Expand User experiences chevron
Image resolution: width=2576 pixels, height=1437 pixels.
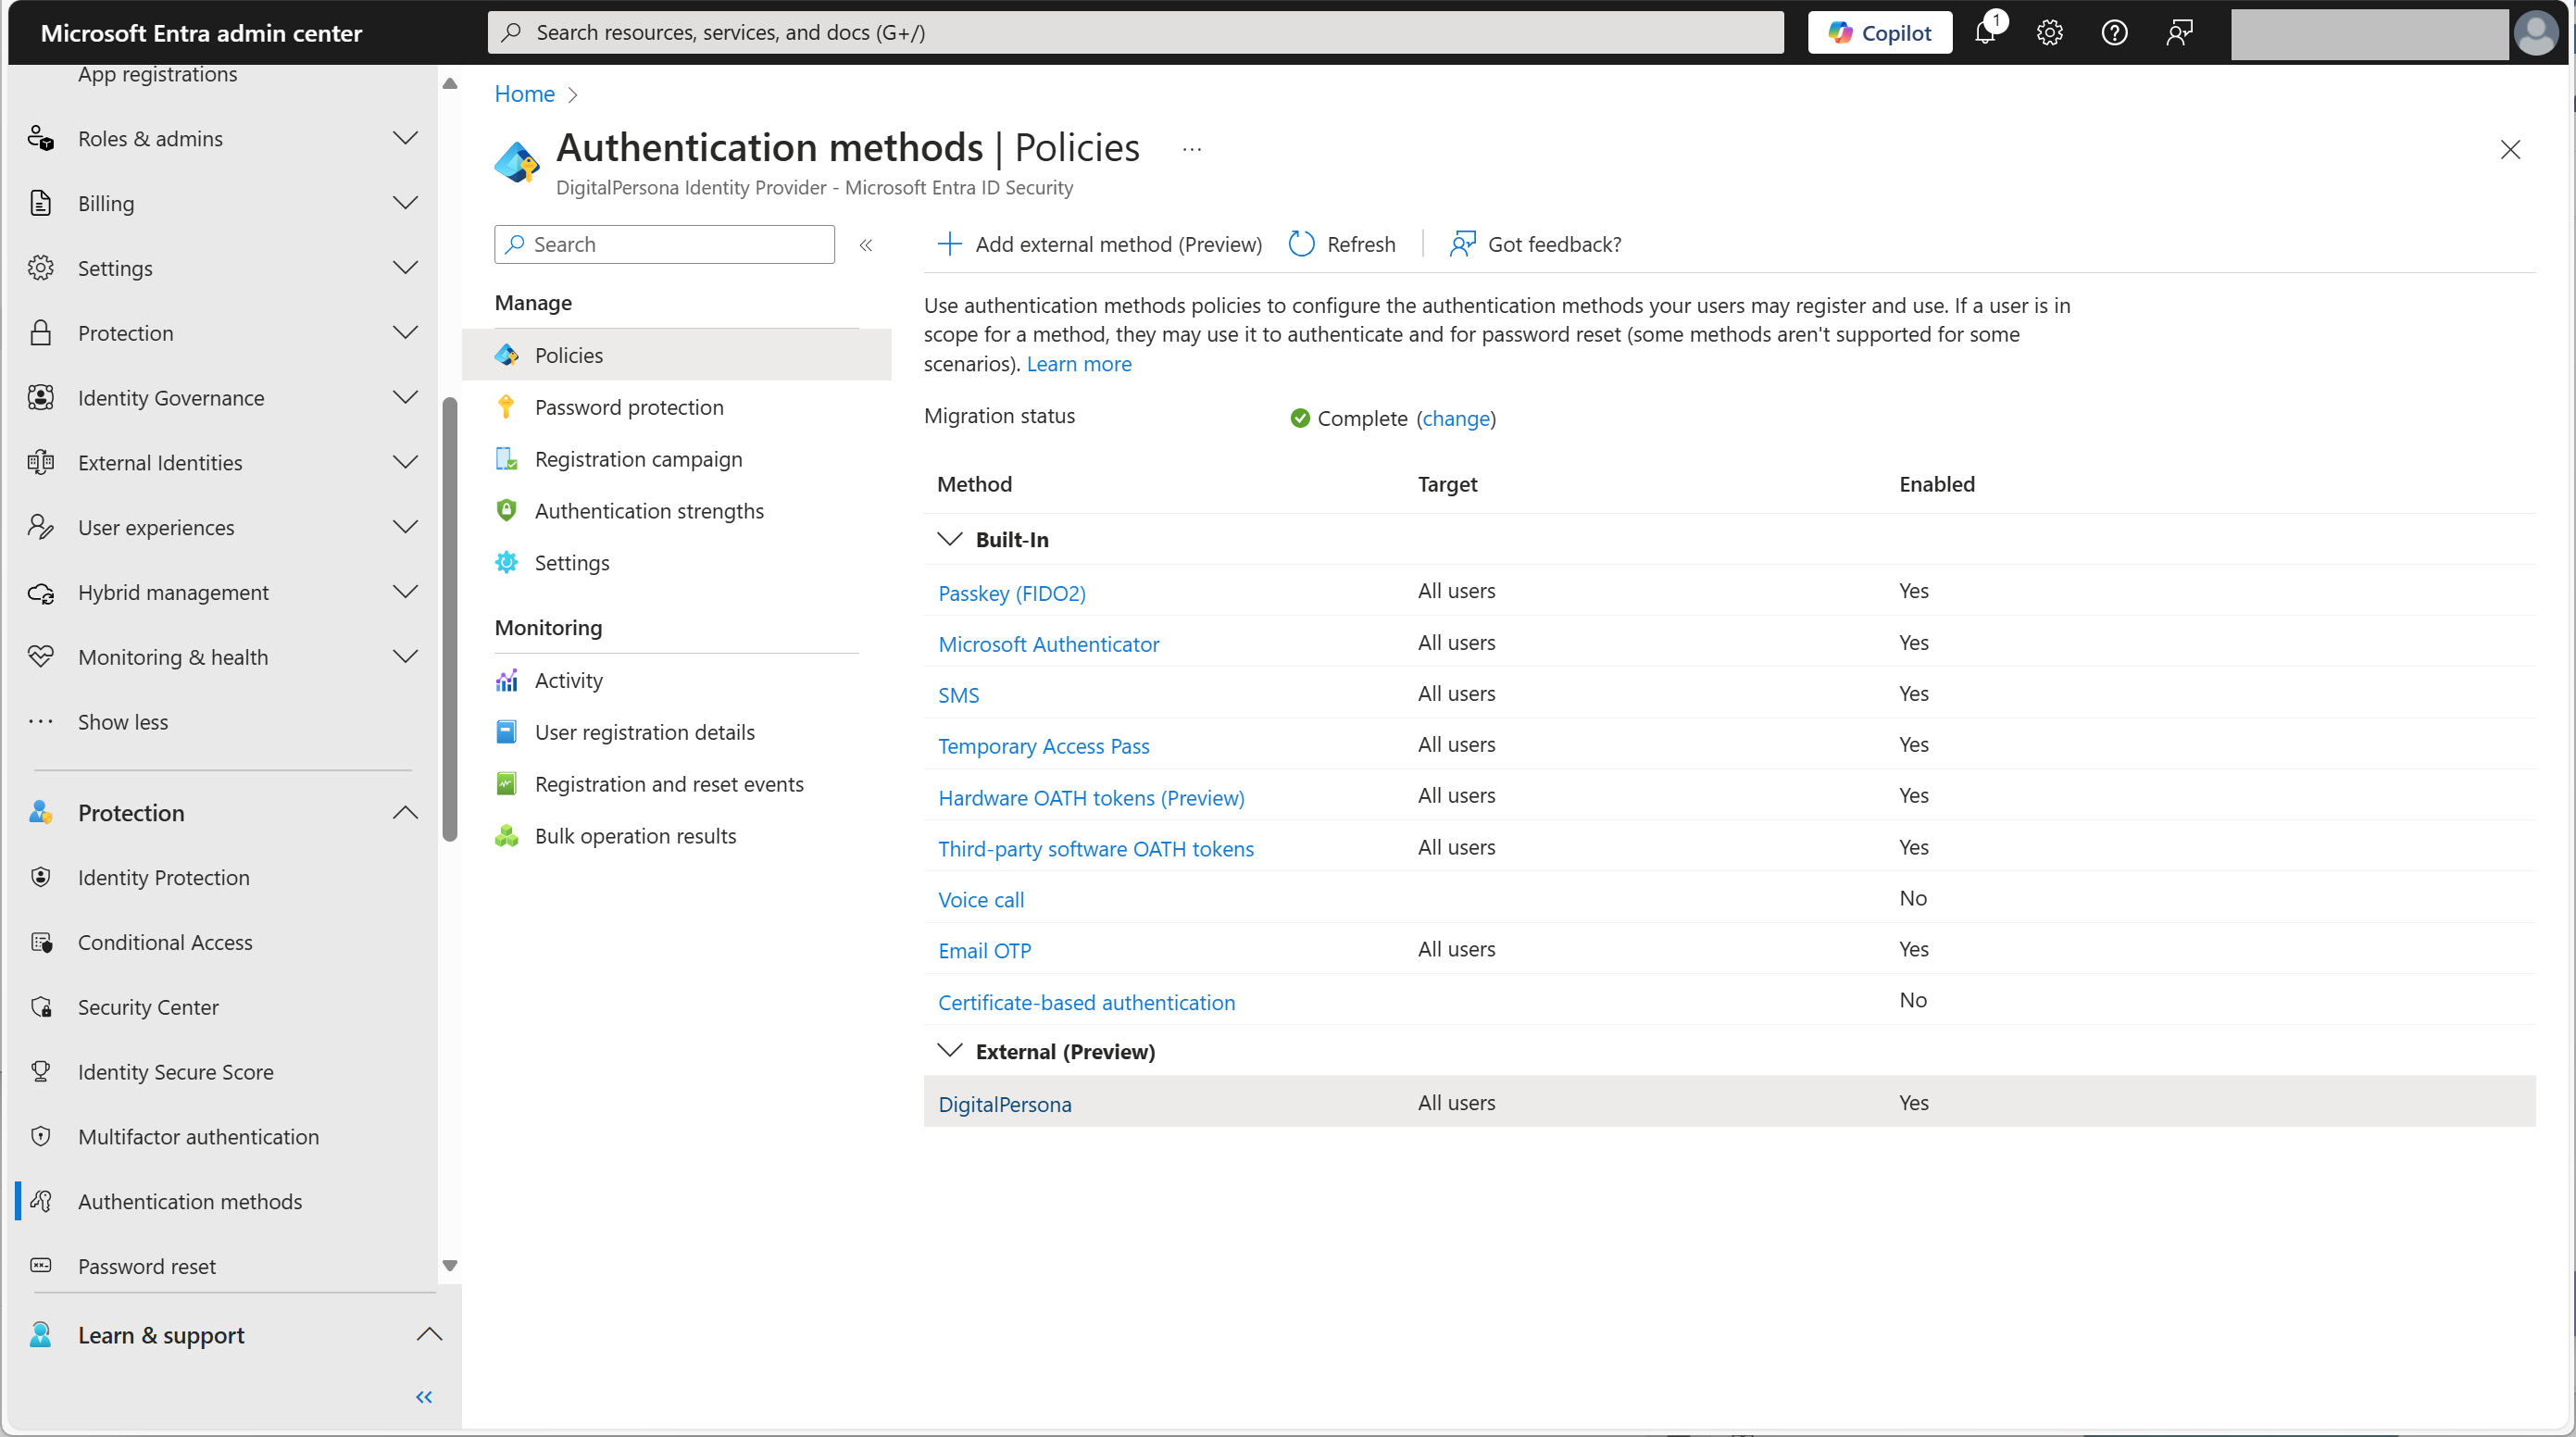click(x=405, y=527)
